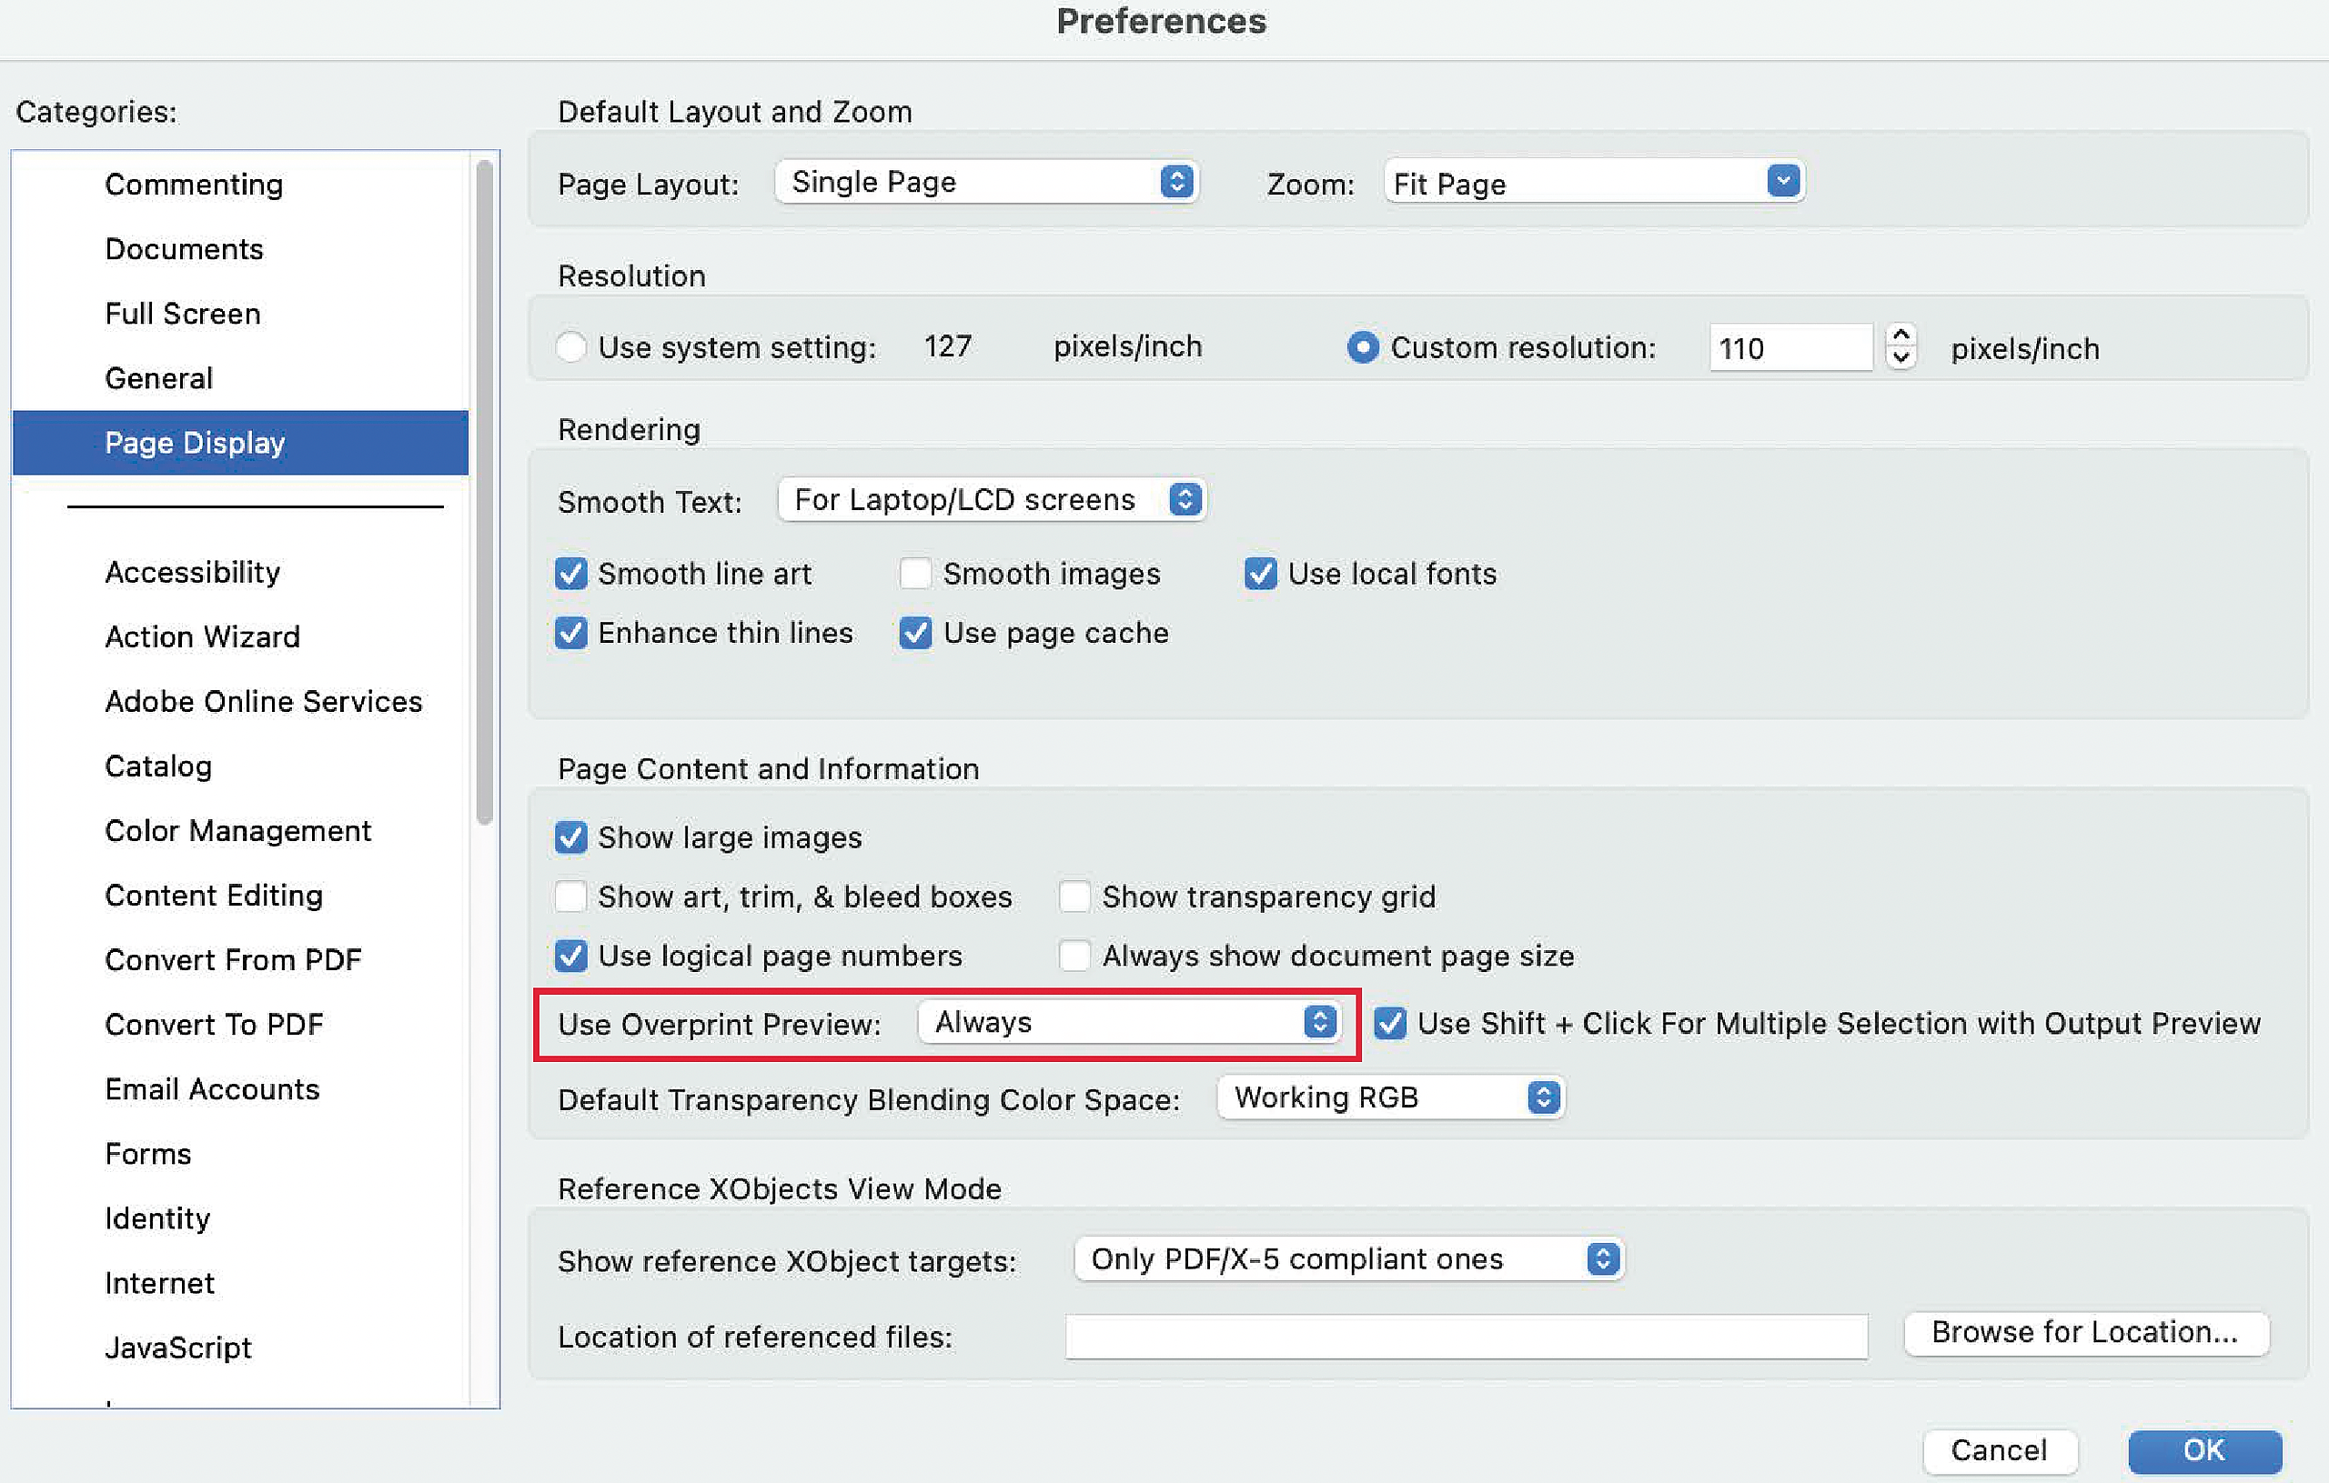Select the JavaScript category
Screen dimensions: 2329x1483
point(240,1348)
